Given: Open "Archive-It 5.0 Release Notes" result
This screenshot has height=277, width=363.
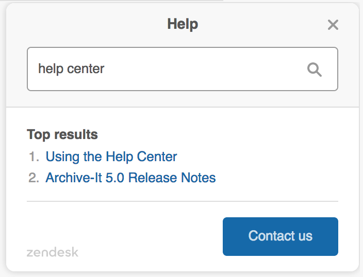Looking at the screenshot, I should click(130, 178).
